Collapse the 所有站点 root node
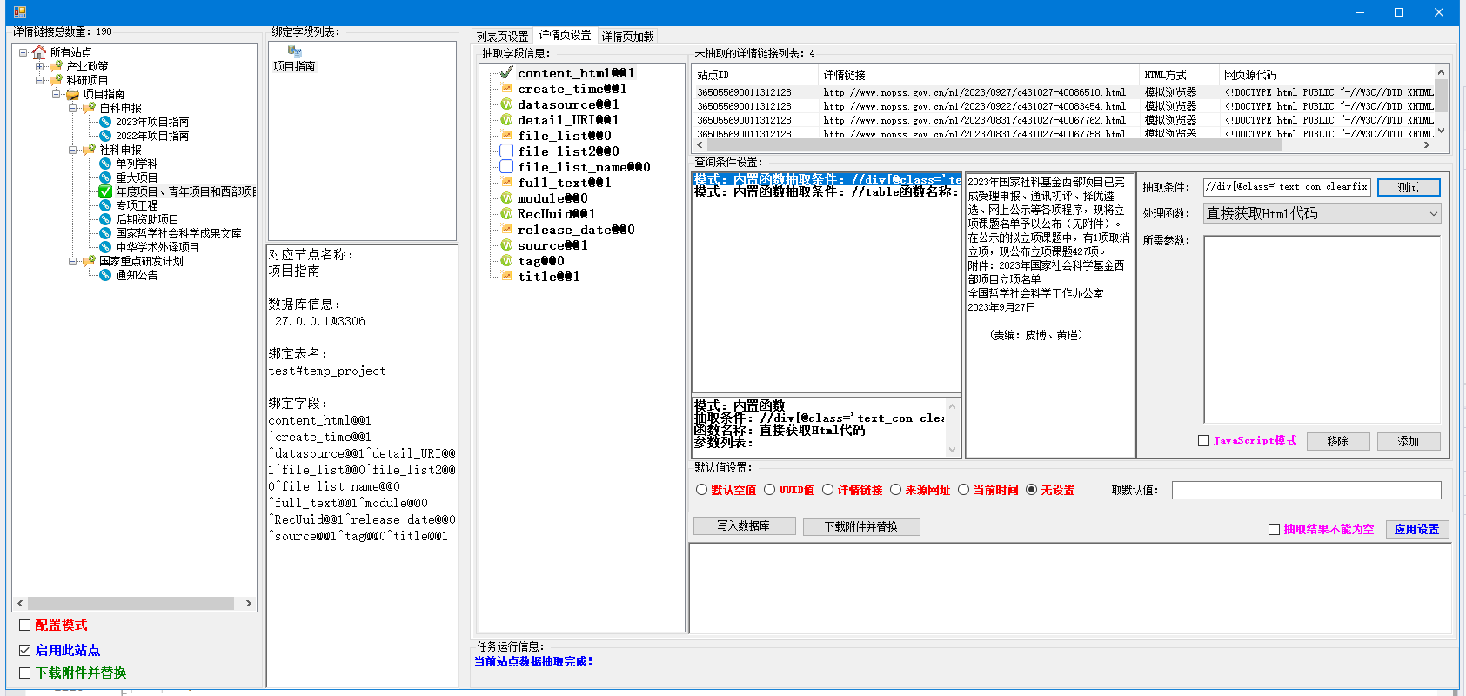 pyautogui.click(x=23, y=52)
